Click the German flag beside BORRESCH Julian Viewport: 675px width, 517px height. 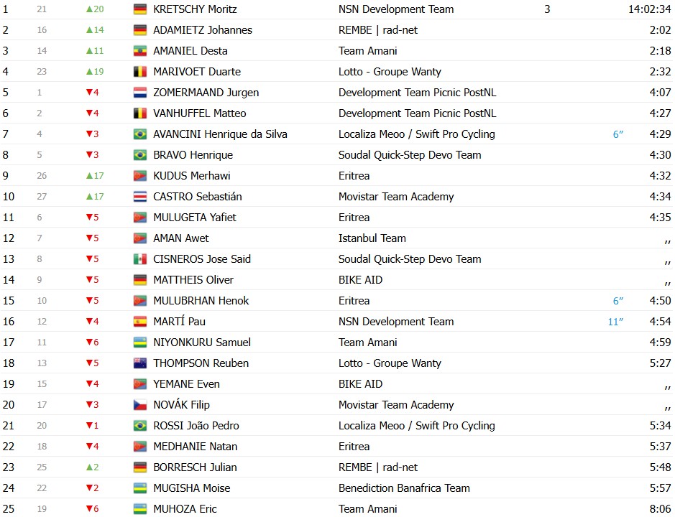pos(140,467)
